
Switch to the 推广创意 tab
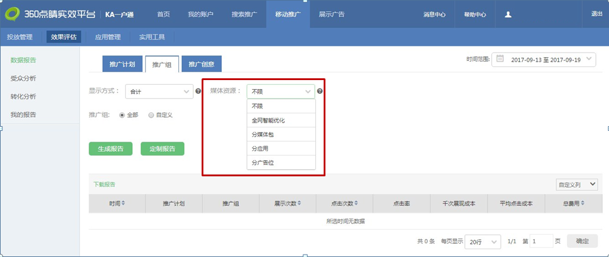202,64
